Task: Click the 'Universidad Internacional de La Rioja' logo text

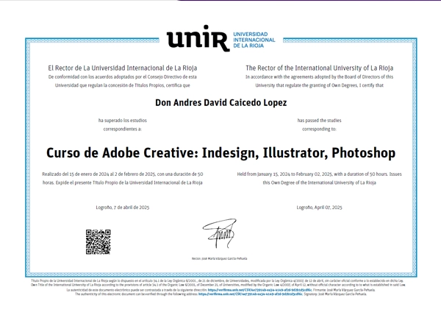Action: [254, 40]
